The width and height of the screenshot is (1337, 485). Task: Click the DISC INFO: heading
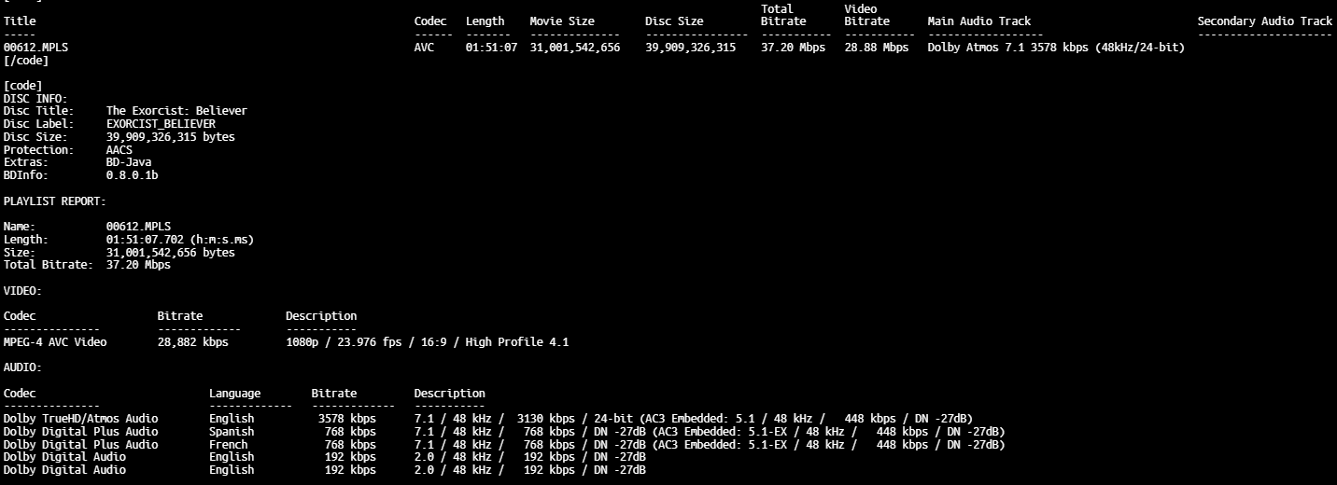(x=35, y=98)
